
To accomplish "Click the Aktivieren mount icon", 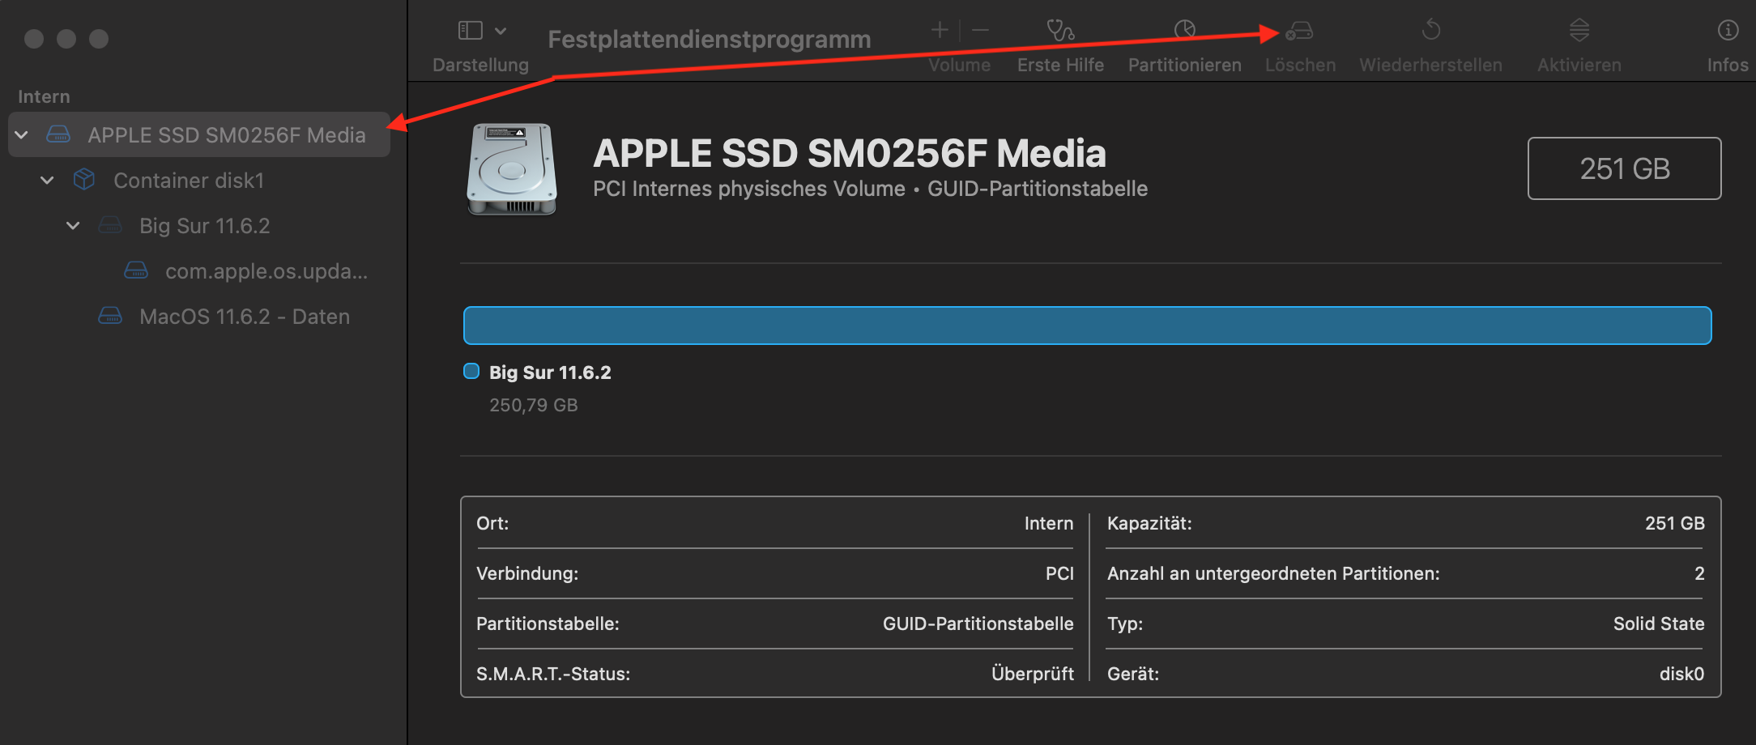I will pos(1579,31).
